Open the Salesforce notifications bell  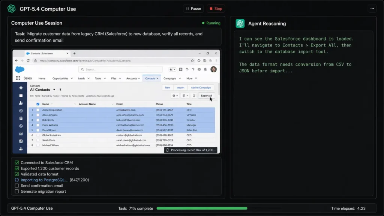pyautogui.click(x=204, y=69)
